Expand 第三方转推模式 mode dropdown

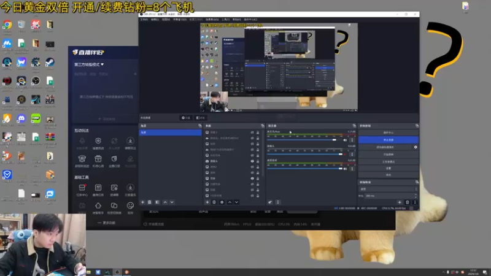(89, 64)
